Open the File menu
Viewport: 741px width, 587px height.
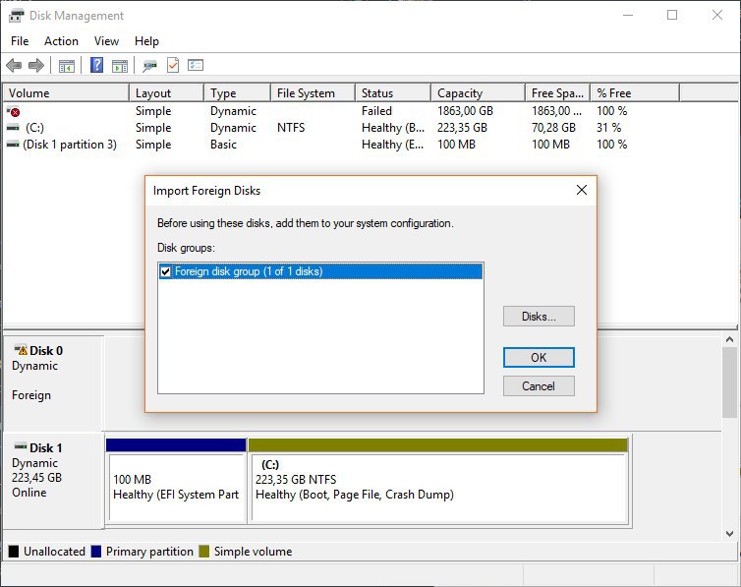pos(20,41)
